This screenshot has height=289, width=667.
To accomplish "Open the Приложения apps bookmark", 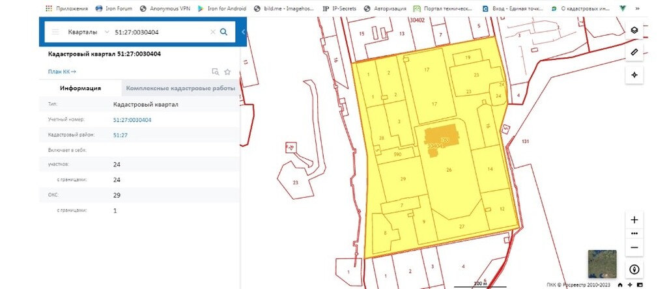I will [x=67, y=8].
